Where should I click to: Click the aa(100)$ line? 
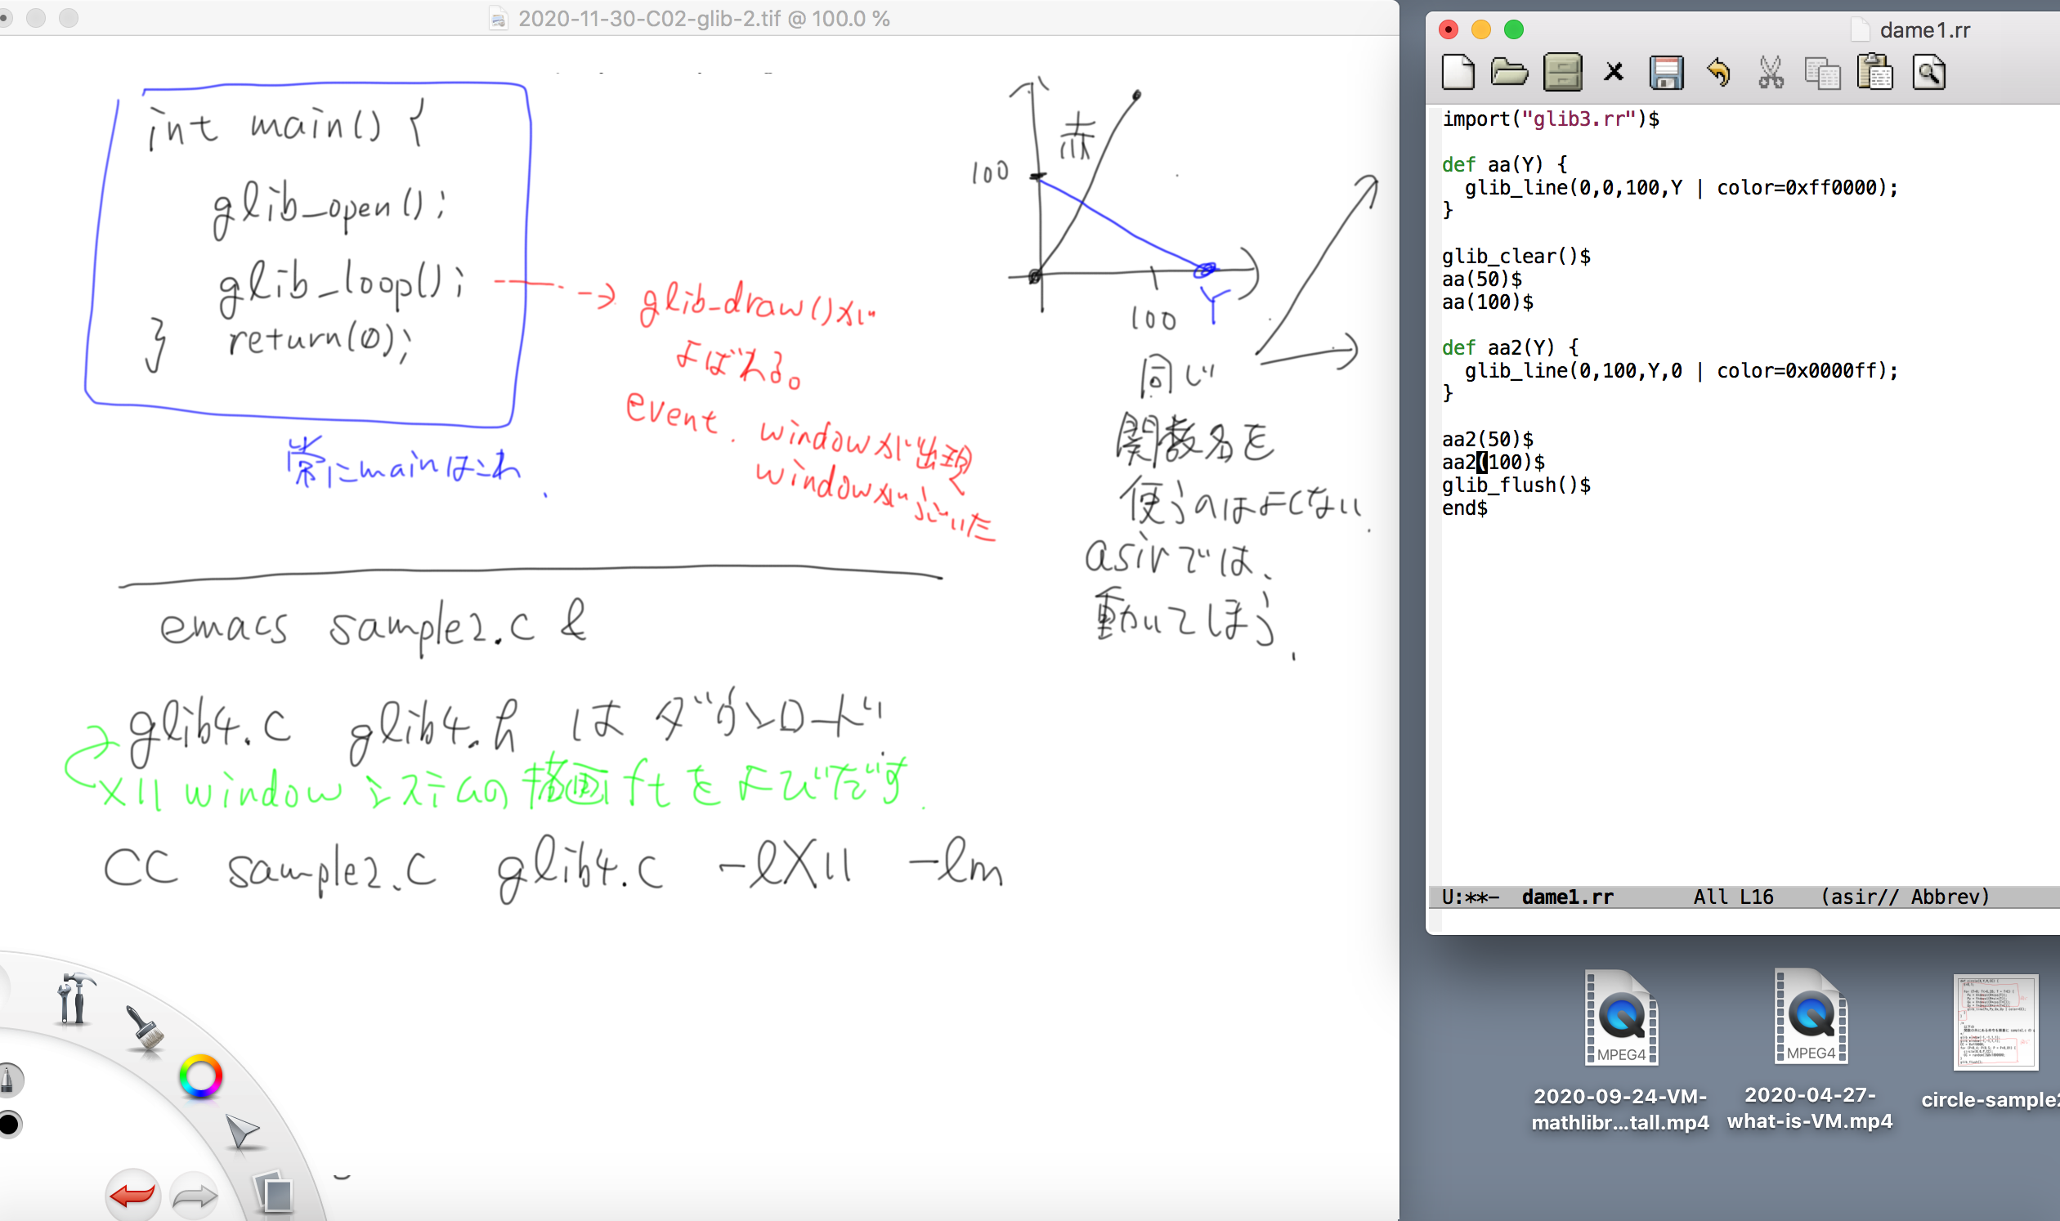point(1487,302)
